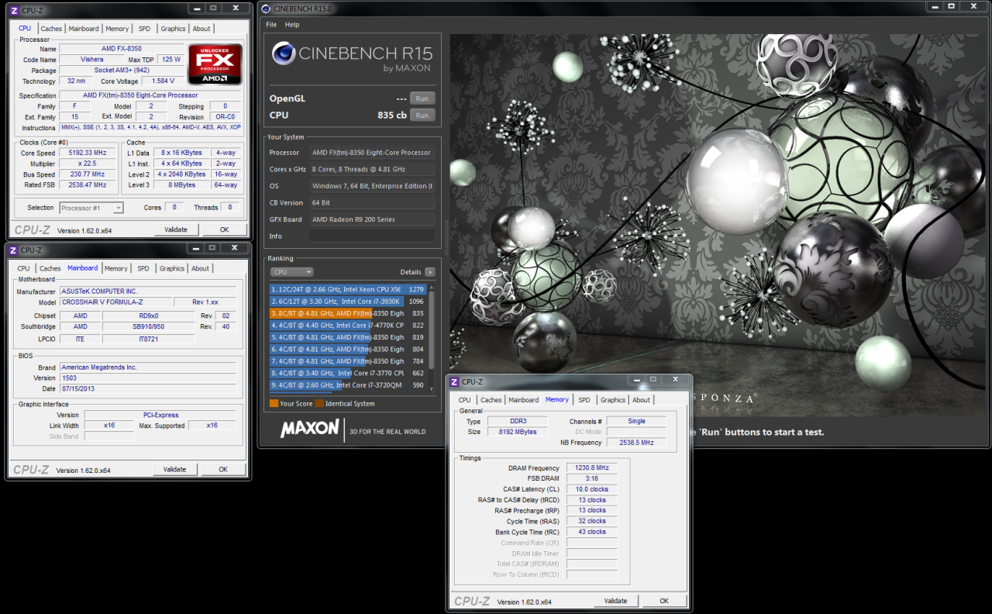Viewport: 992px width, 614px height.
Task: Select CPU tab in the Mainboard CPU-Z window
Action: pos(24,268)
